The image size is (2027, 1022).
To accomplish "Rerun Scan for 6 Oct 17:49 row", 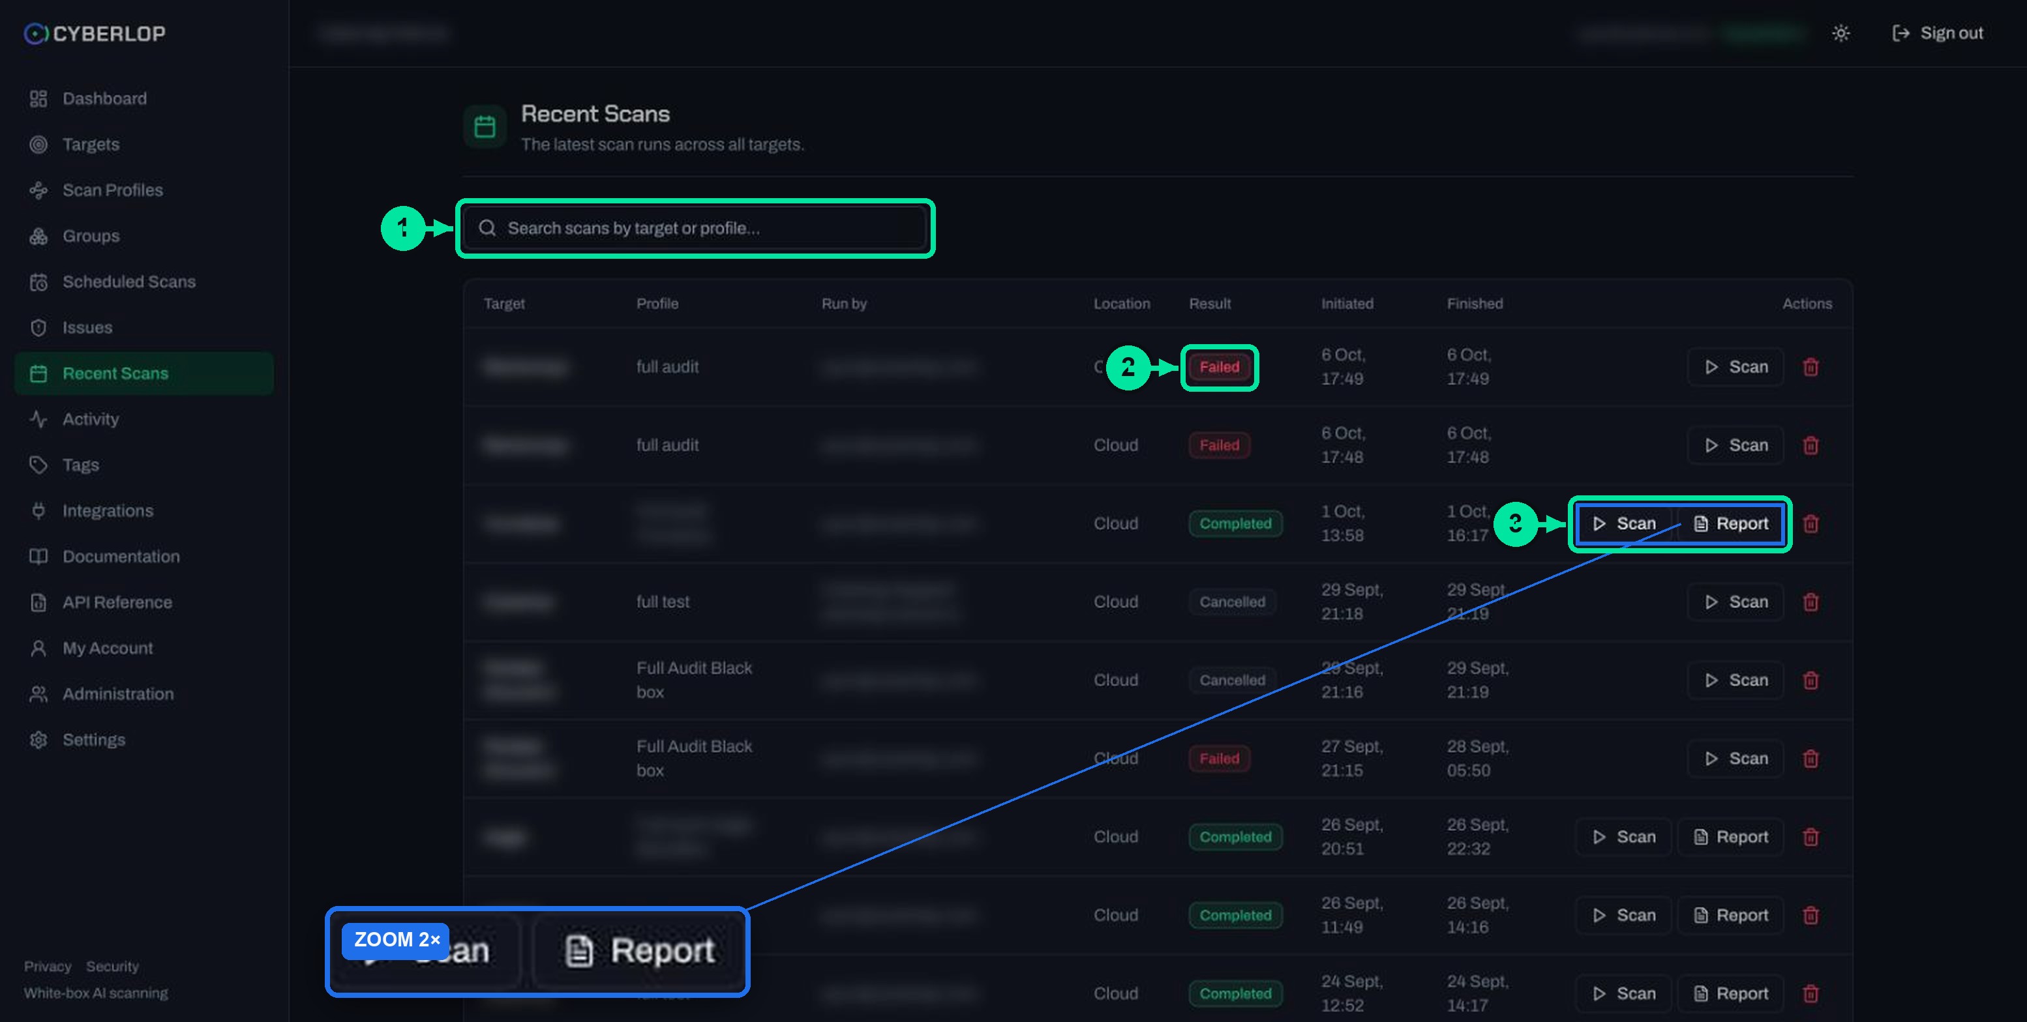I will [1735, 366].
